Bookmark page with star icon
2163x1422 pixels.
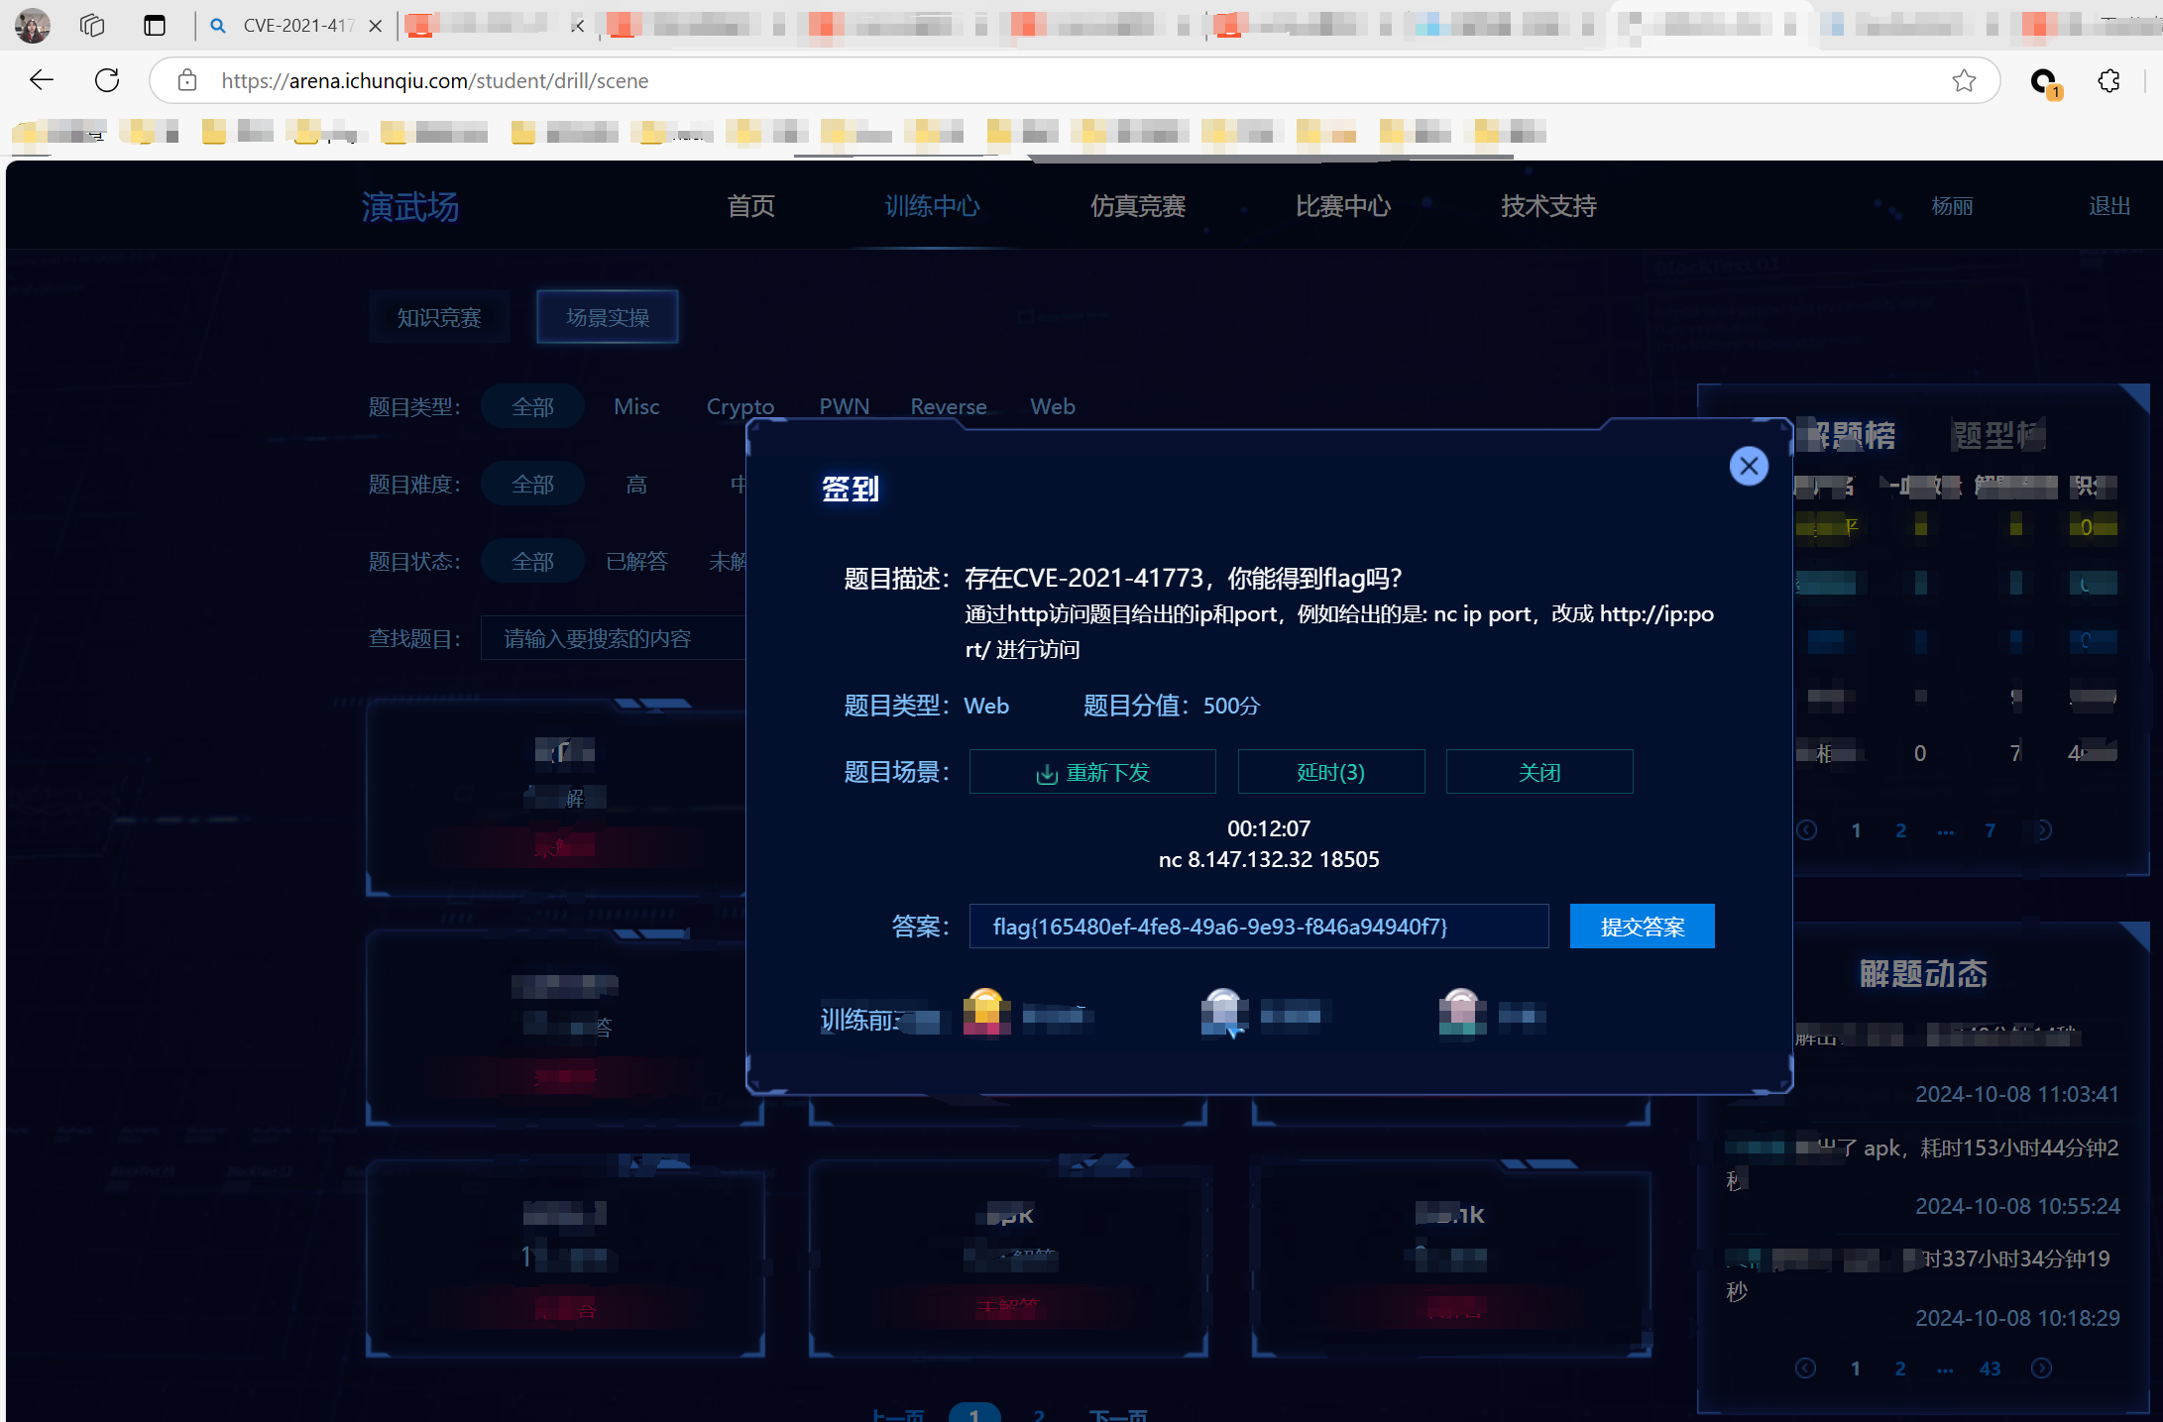[x=1964, y=80]
